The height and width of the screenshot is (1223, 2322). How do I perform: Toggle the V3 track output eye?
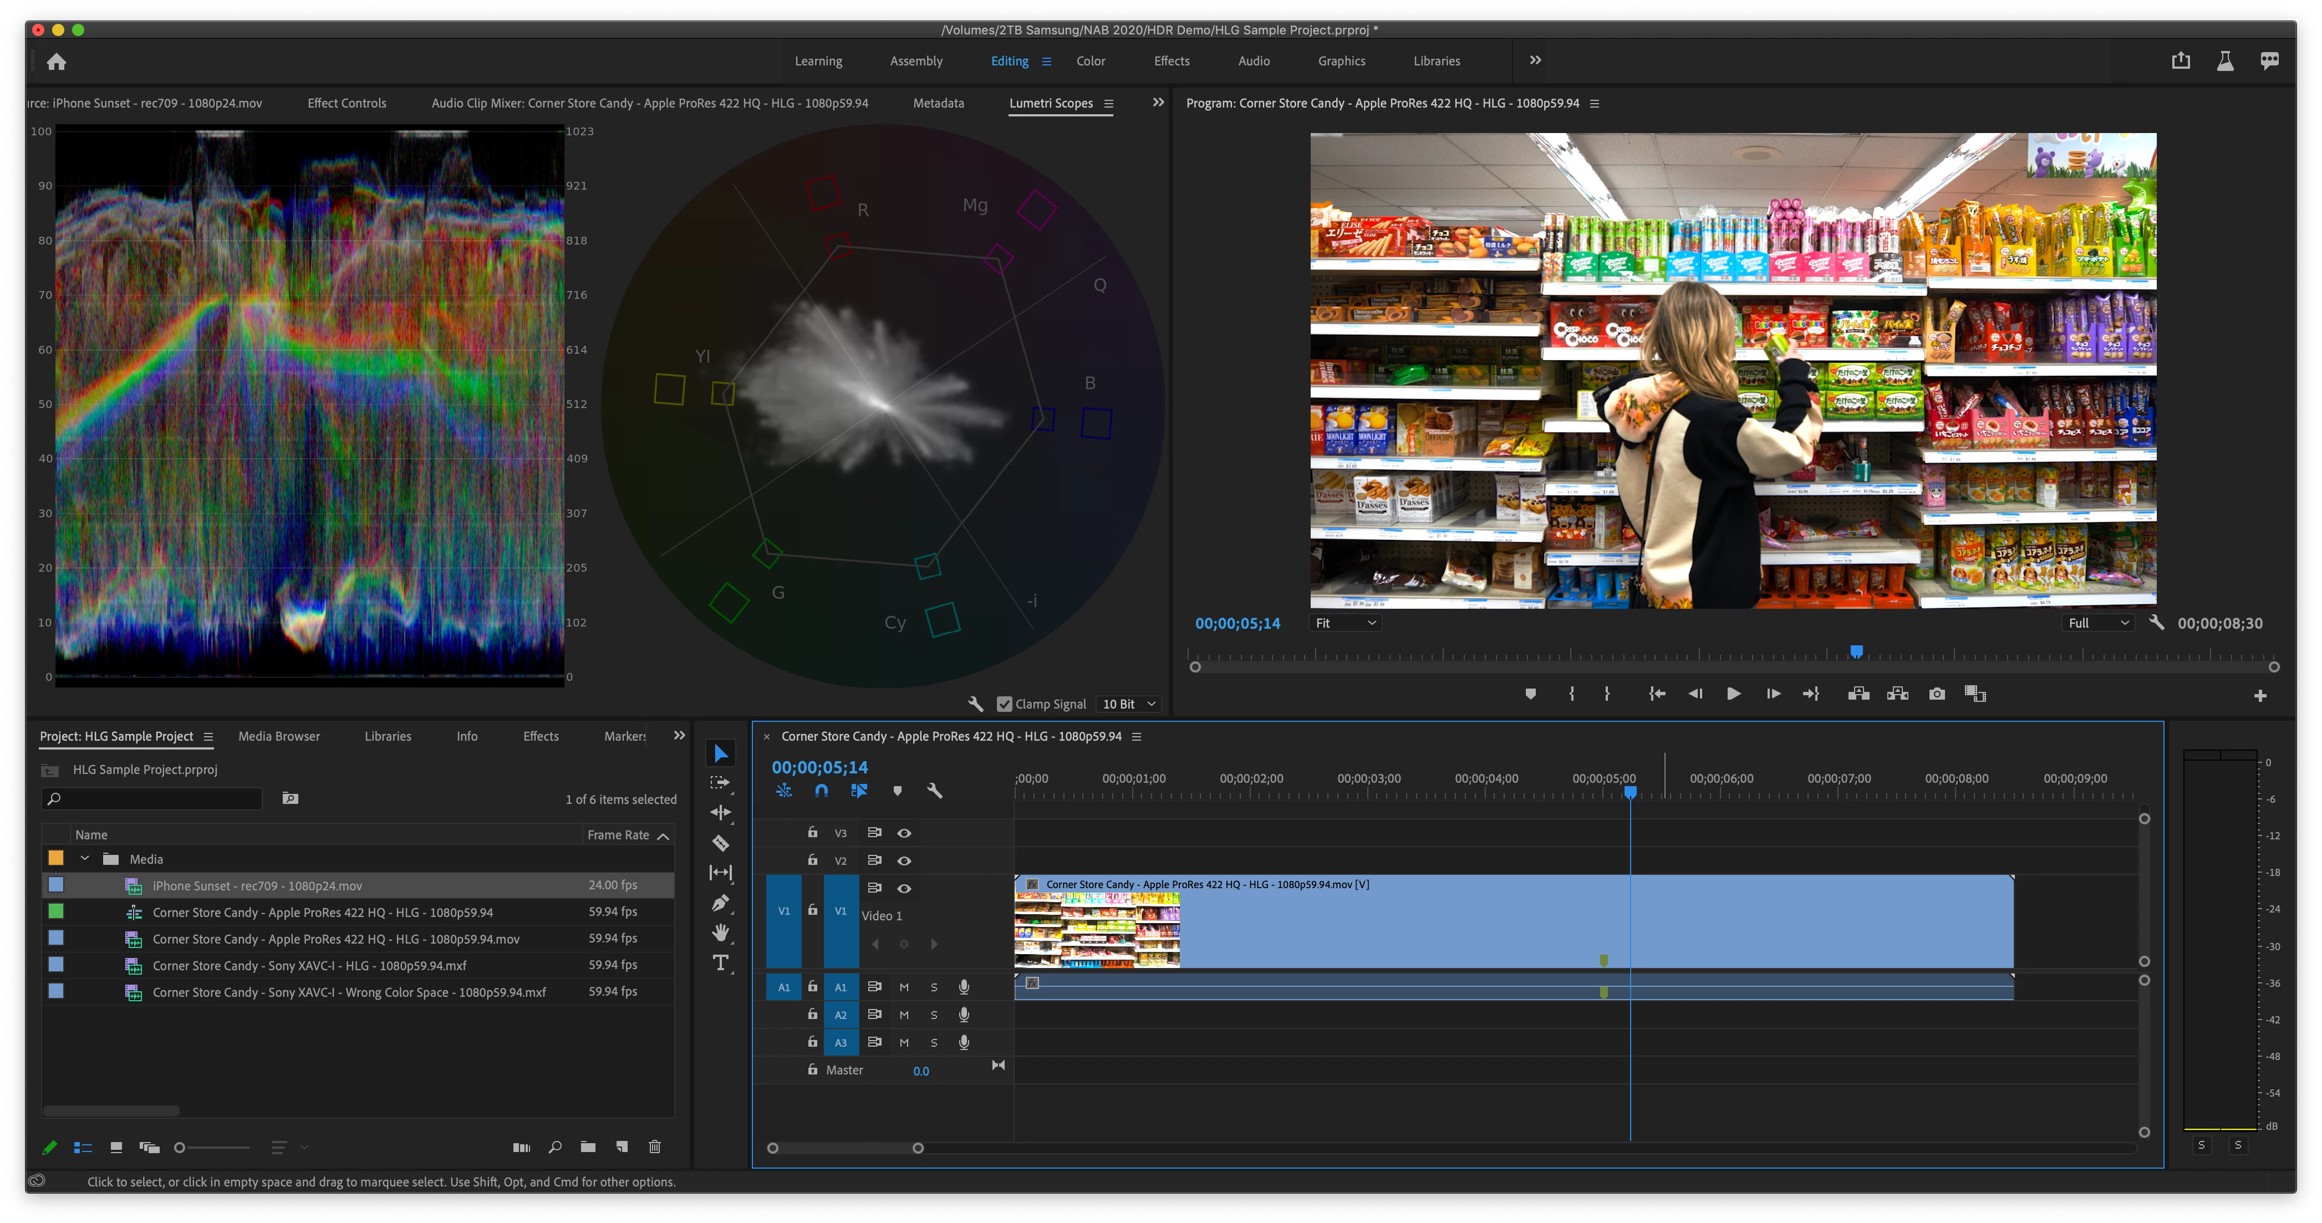904,833
